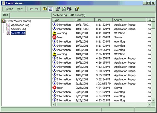
Task: Open the Action menu
Action: [9, 9]
